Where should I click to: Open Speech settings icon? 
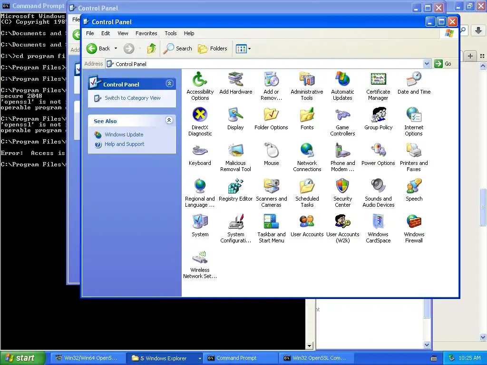pos(414,190)
